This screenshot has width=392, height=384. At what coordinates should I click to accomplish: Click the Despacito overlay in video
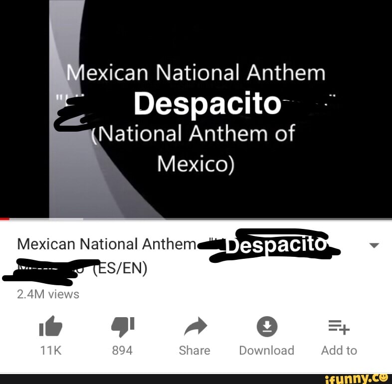point(207,104)
